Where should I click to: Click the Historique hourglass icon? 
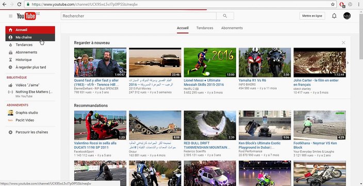pos(10,60)
